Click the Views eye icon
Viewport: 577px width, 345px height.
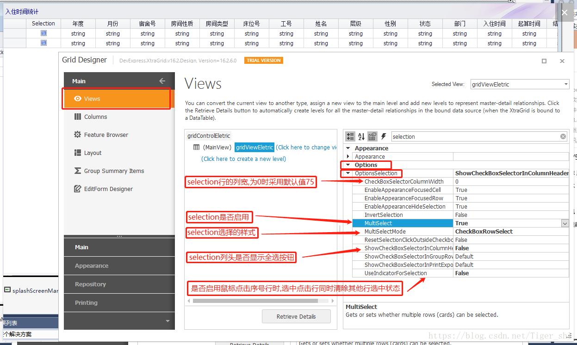coord(78,99)
